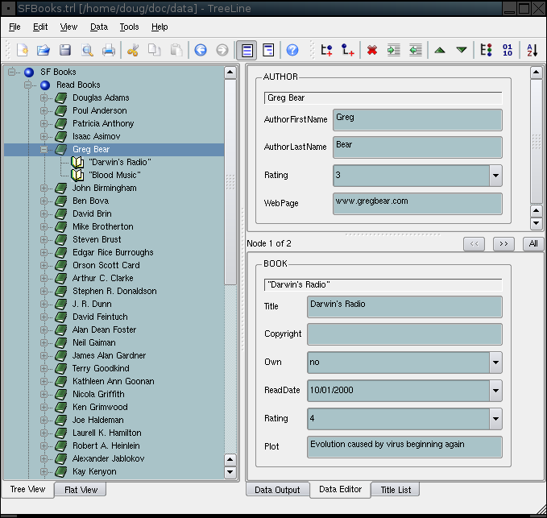The image size is (547, 518).
Task: Click the New File toolbar icon
Action: point(23,50)
